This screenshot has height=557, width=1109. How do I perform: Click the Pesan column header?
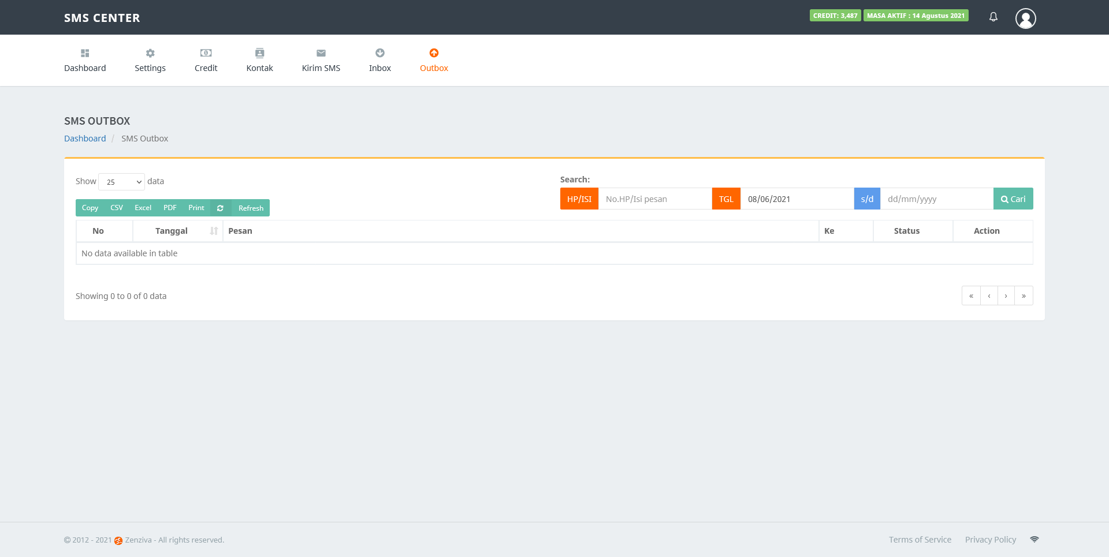[x=520, y=231]
